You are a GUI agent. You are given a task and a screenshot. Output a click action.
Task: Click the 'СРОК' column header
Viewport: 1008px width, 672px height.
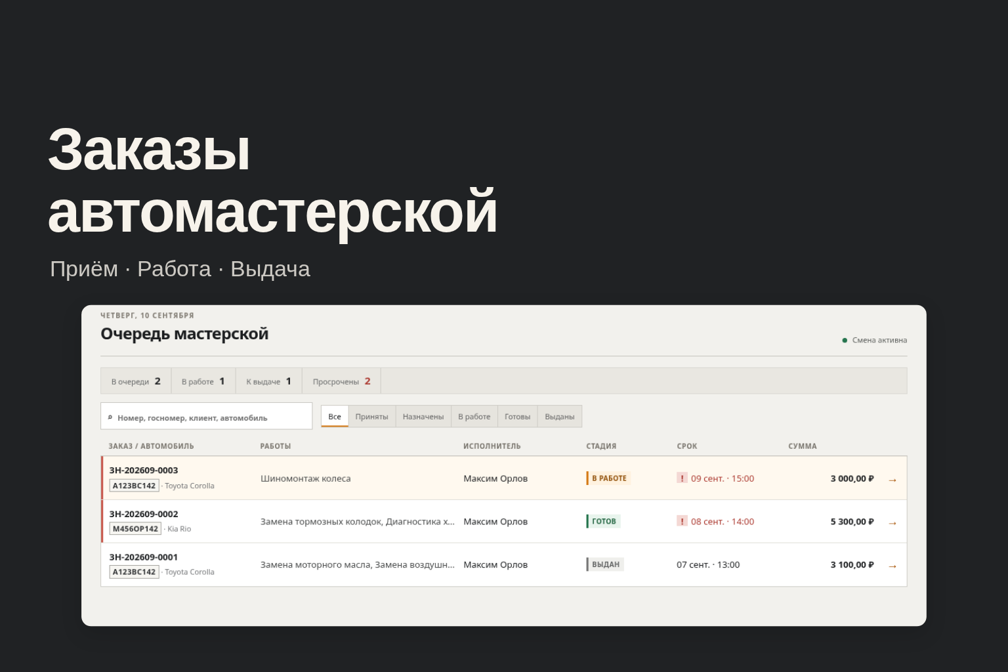click(687, 446)
